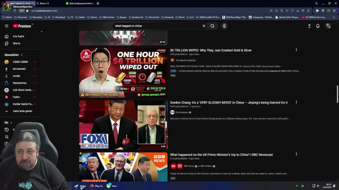The width and height of the screenshot is (339, 190).
Task: Reload the page
Action: 15,11
